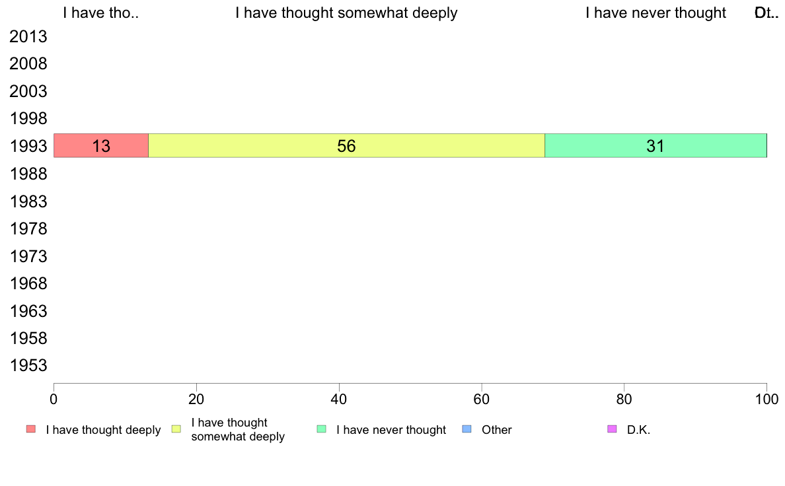Select the yellow bar segment labeled 56

pos(346,146)
